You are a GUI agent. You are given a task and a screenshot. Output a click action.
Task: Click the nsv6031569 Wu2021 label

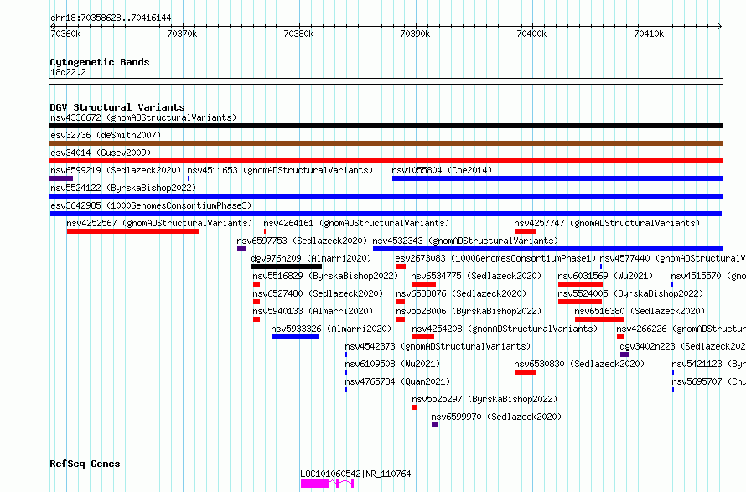click(605, 276)
